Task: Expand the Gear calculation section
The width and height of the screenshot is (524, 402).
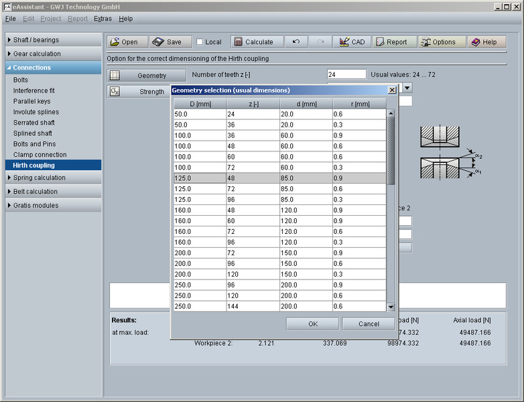Action: coord(54,54)
